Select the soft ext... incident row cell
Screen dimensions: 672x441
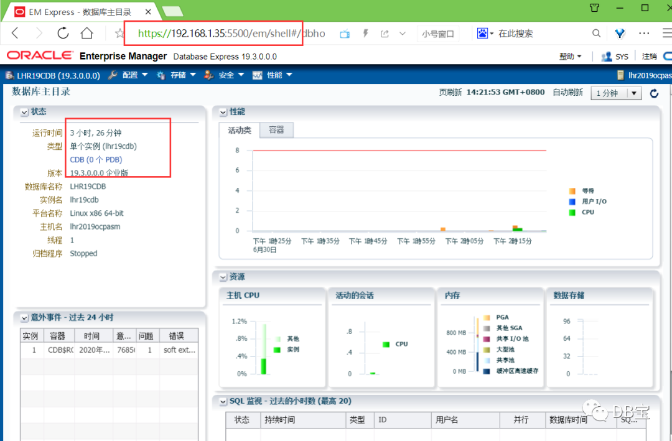[x=179, y=350]
